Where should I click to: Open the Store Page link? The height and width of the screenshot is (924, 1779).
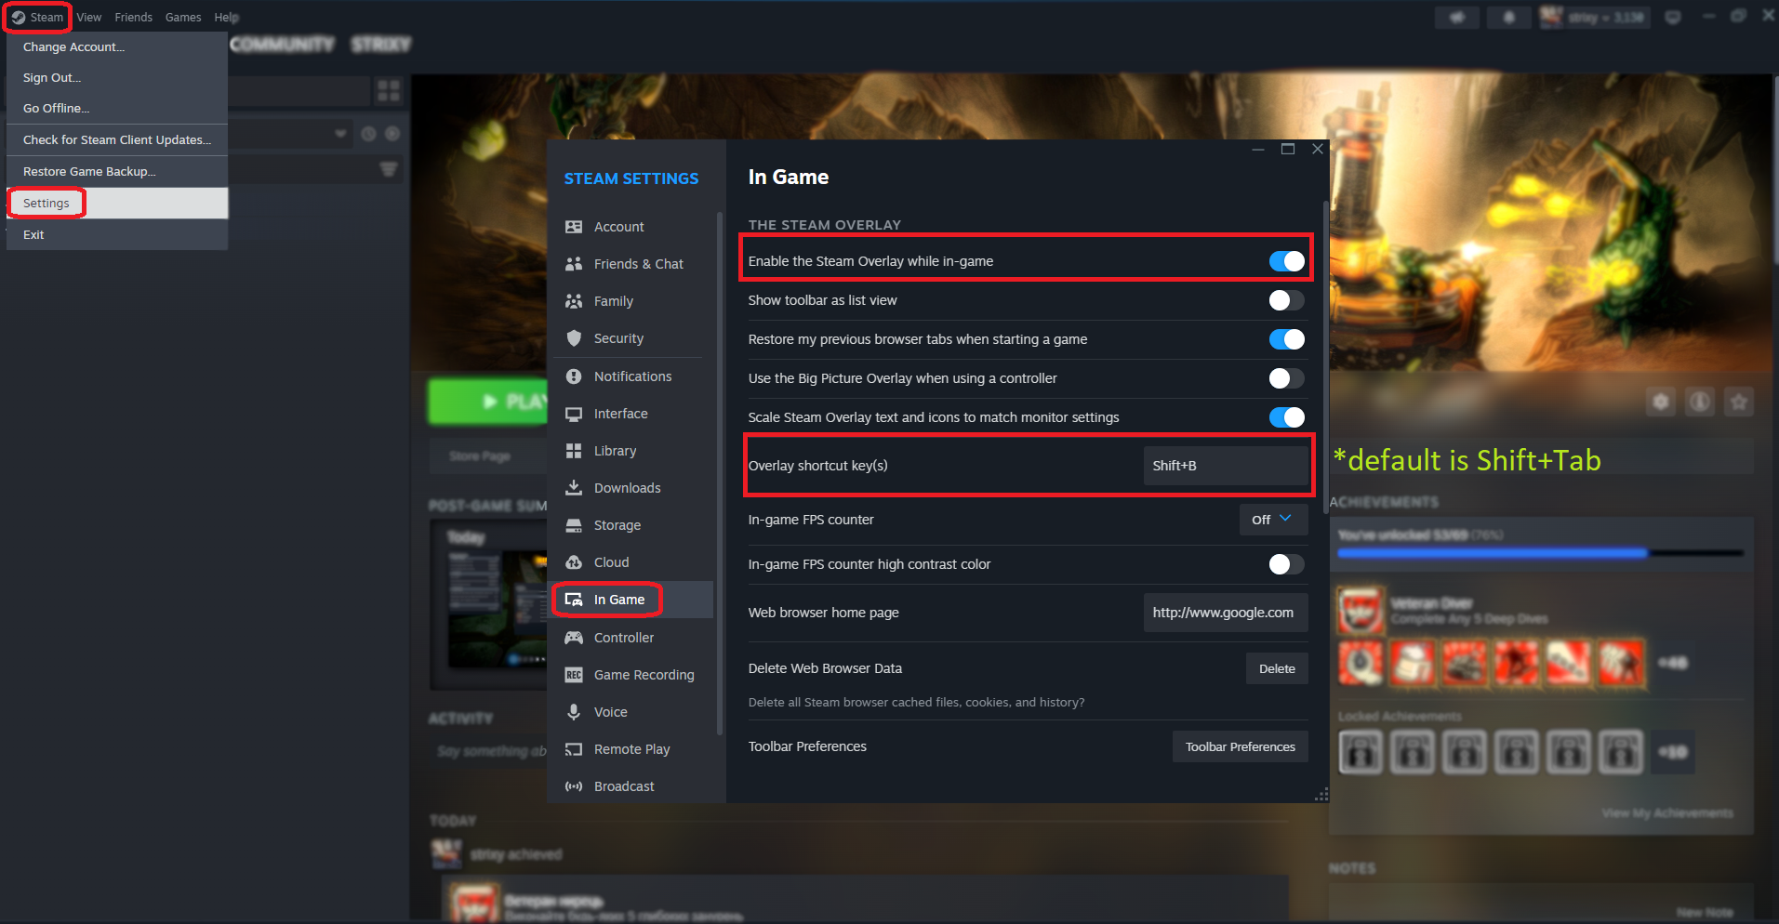[480, 456]
